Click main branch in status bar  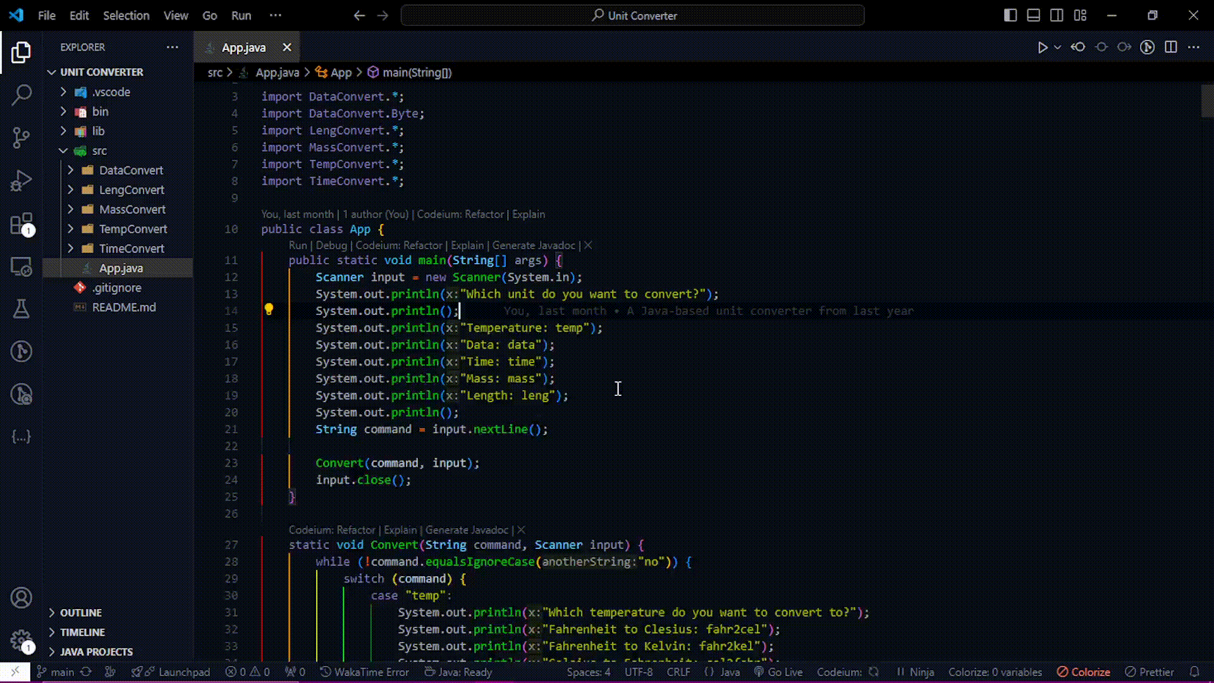tap(56, 672)
